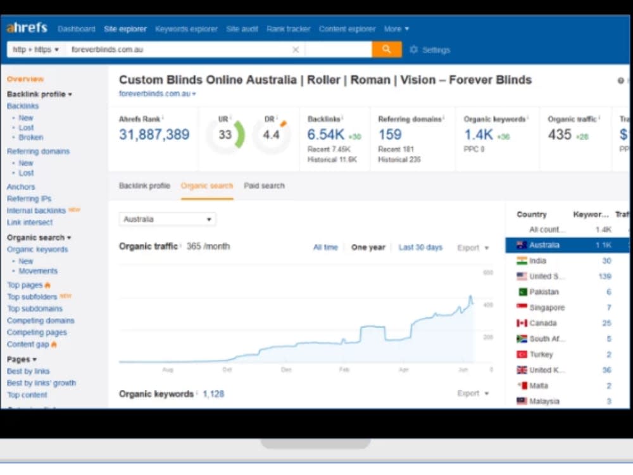Click the orange search magnifier button
This screenshot has width=633, height=475.
[386, 49]
